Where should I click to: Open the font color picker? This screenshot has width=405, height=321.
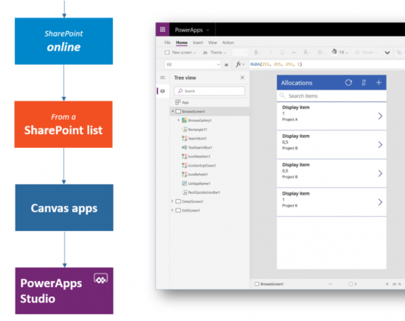point(307,53)
